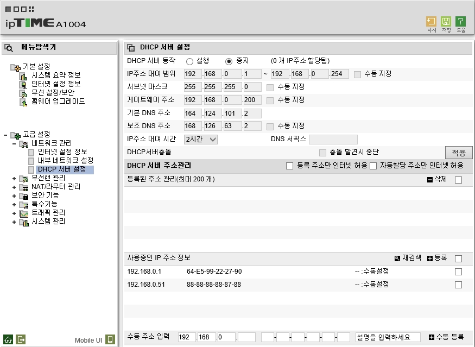Viewport: 475px width, 347px height.
Task: Click the menu search magnifier icon
Action: [x=9, y=48]
